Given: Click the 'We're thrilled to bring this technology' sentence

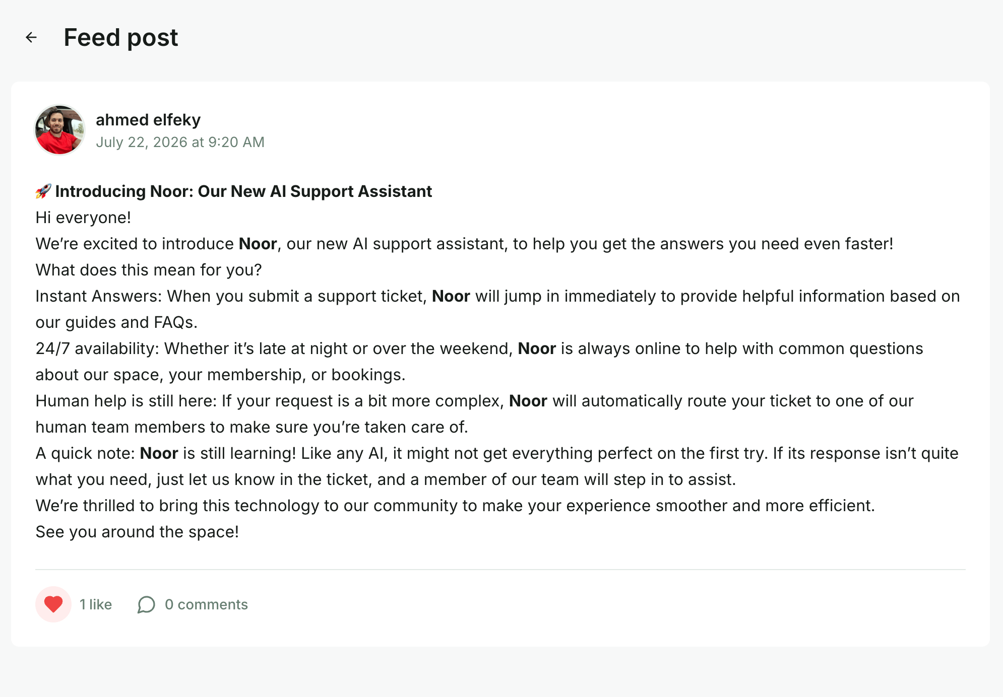Looking at the screenshot, I should click(455, 506).
